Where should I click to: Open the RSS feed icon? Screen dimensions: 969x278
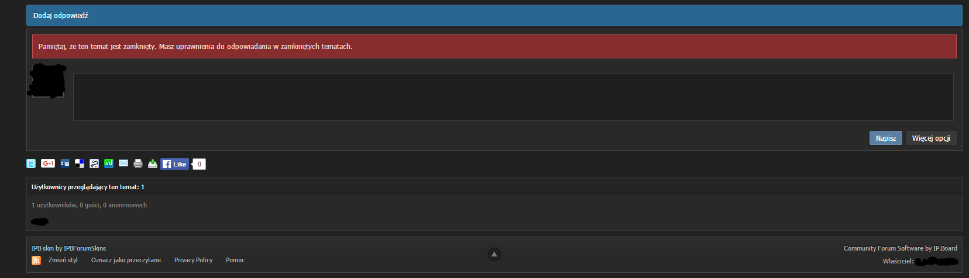tap(36, 260)
